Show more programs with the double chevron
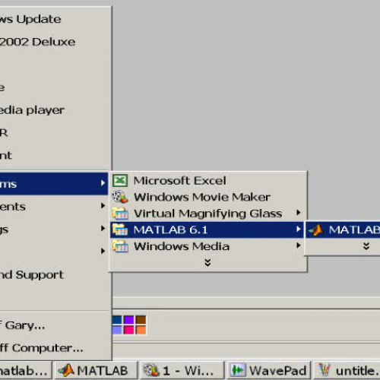Viewport: 380px width, 380px height. tap(207, 263)
